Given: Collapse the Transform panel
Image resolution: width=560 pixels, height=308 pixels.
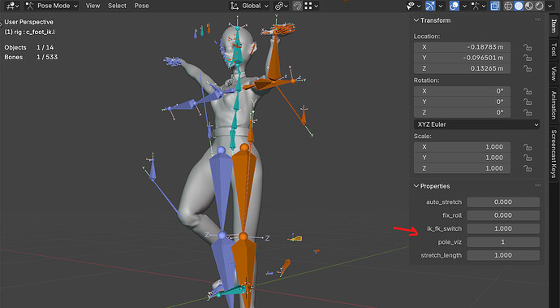Looking at the screenshot, I should pyautogui.click(x=416, y=20).
